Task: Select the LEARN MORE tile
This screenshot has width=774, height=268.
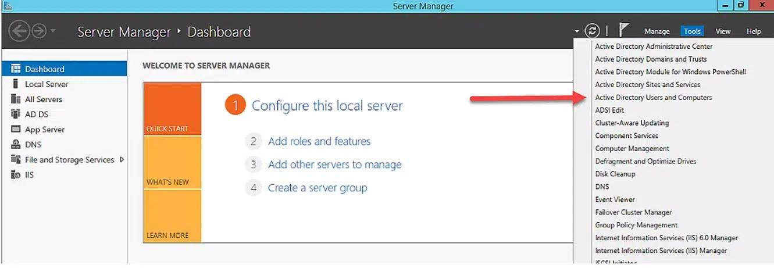Action: pos(173,216)
